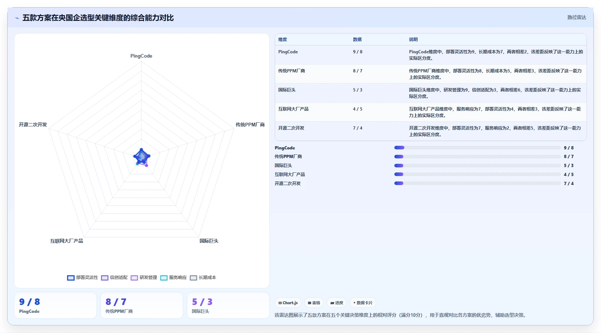This screenshot has width=601, height=333.
Task: Click the dashboard title 五款方案在央国企选型关键维度的综合能力对比
Action: 98,18
